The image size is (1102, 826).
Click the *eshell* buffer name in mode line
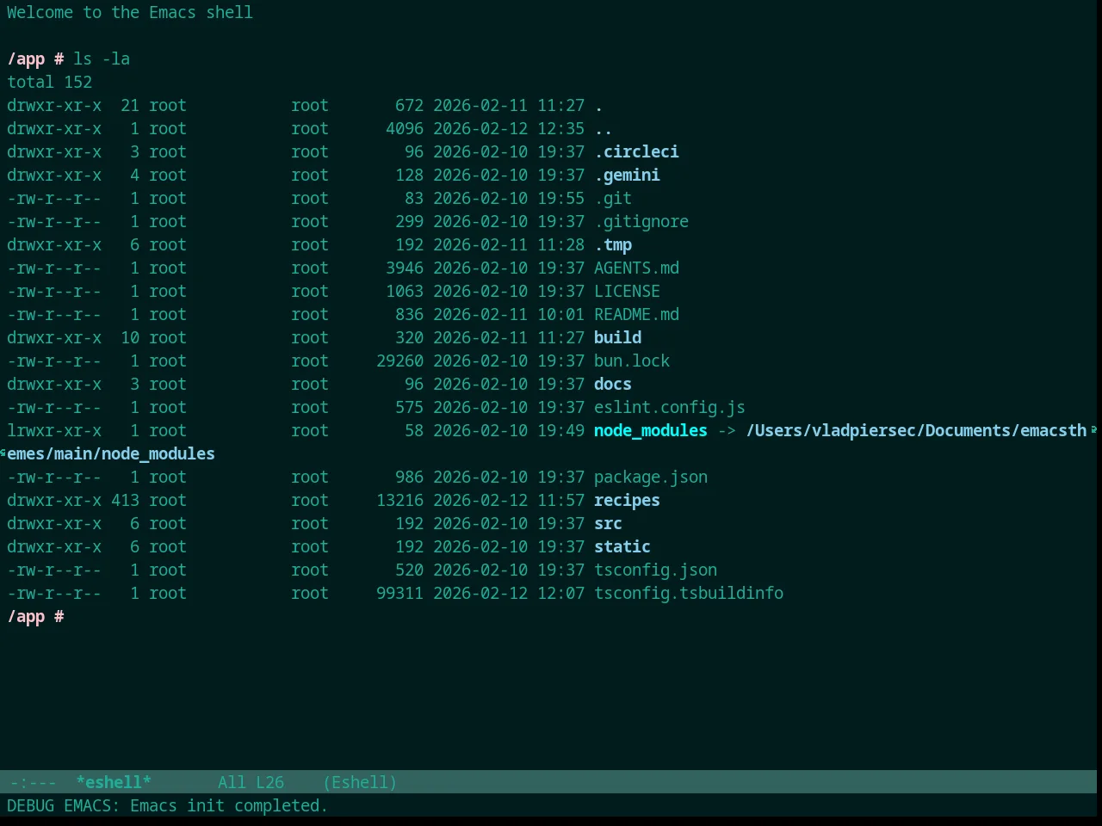pos(114,782)
